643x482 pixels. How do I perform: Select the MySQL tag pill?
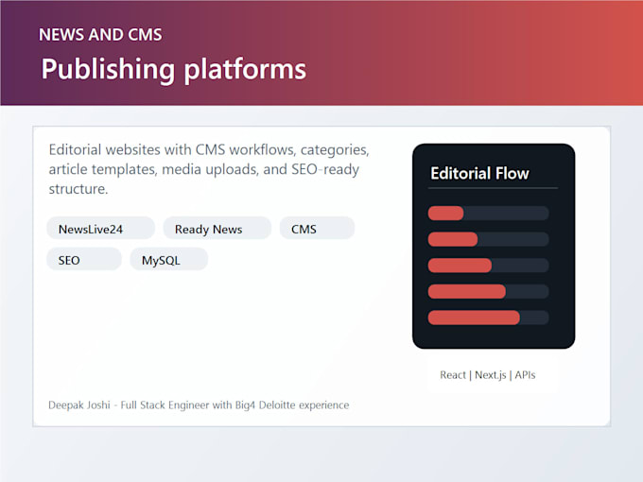[x=169, y=260]
